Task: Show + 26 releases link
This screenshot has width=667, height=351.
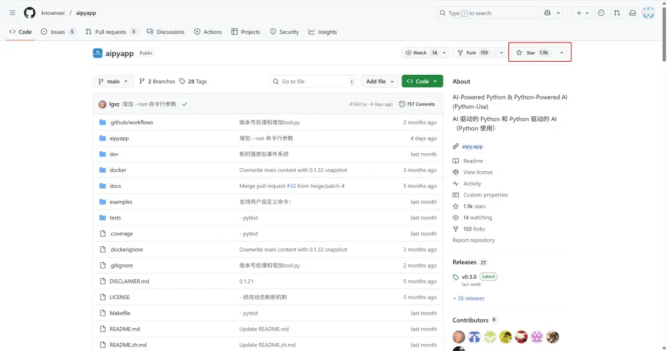Action: click(468, 298)
